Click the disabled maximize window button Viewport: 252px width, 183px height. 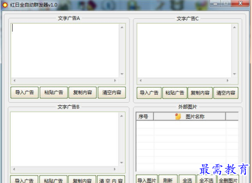pyautogui.click(x=226, y=3)
